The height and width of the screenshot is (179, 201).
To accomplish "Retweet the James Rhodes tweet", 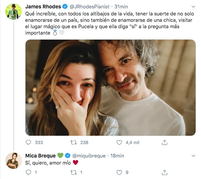I will tap(73, 142).
